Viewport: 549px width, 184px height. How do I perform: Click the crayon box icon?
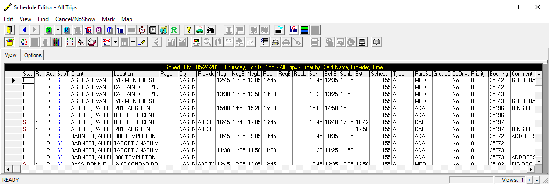point(9,42)
